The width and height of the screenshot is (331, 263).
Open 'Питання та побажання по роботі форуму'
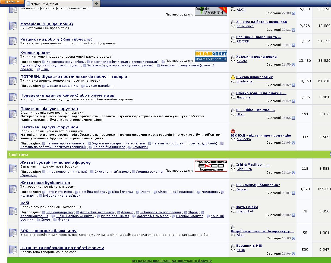point(62,248)
